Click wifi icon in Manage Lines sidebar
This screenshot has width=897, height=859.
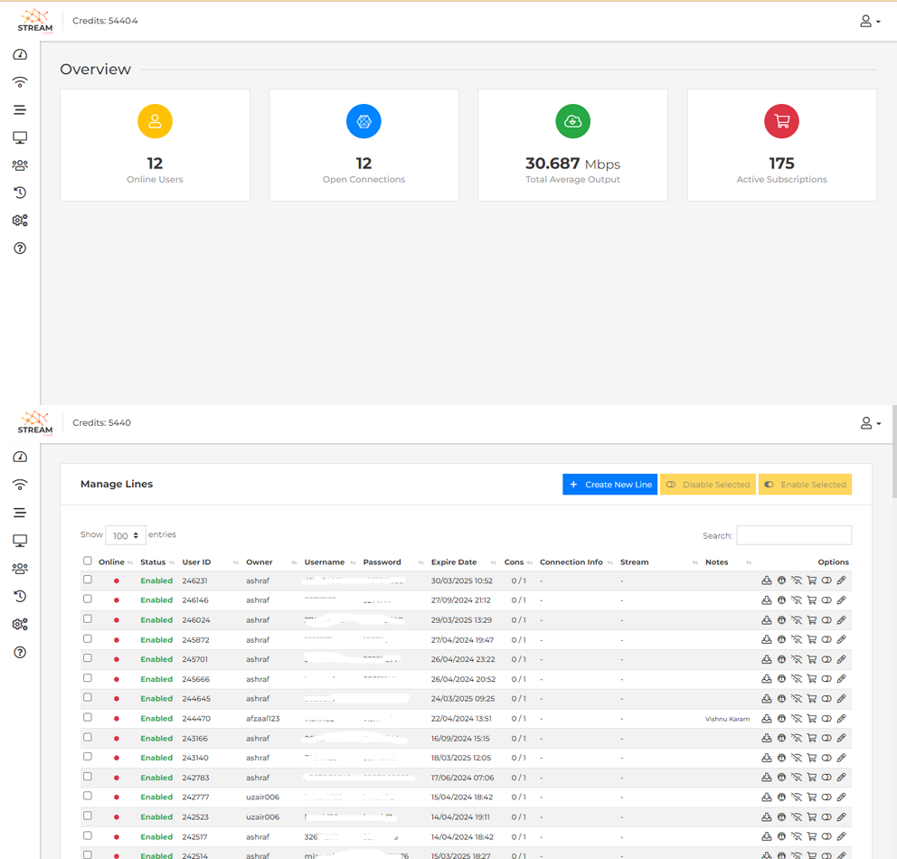20,485
